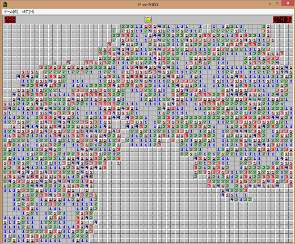Screen dimensions: 295x244
Task: Click the Mine2000 app icon in title bar
Action: (x=5, y=4)
